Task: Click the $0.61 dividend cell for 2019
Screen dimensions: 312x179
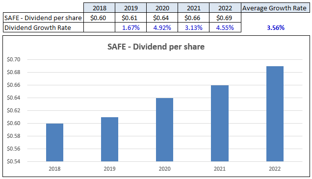Action: tap(130, 18)
